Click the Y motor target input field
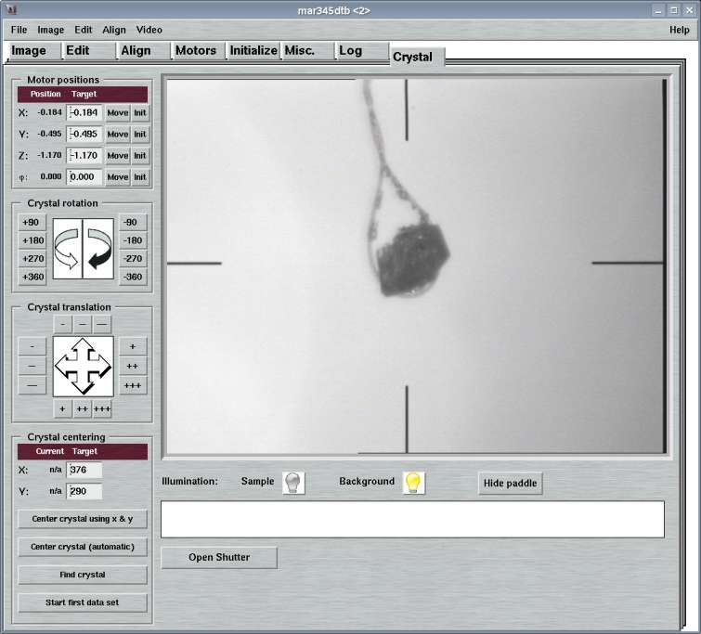The image size is (701, 634). tap(85, 134)
